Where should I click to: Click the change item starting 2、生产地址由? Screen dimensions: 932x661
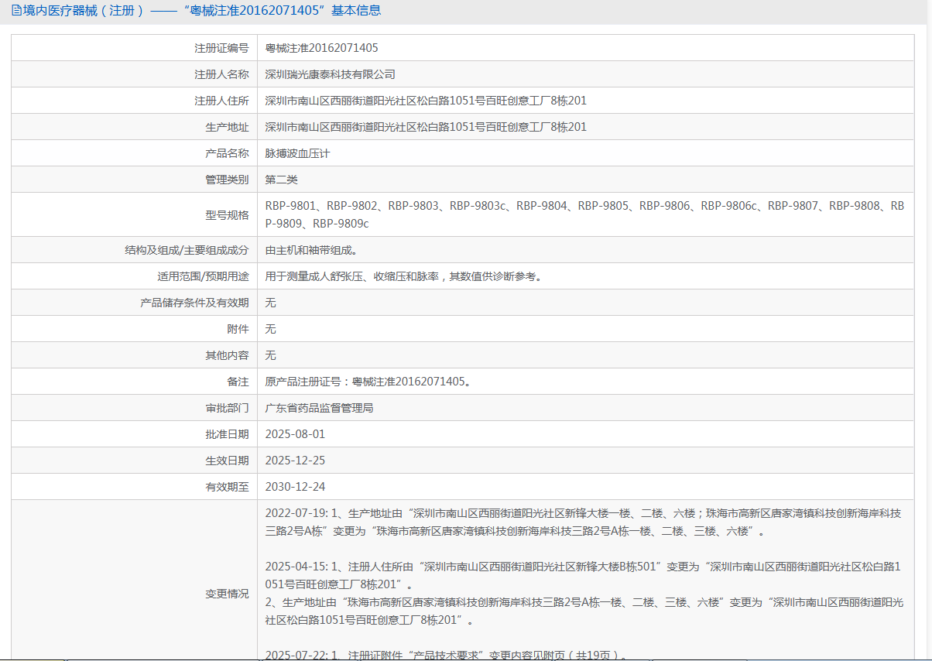coord(584,611)
